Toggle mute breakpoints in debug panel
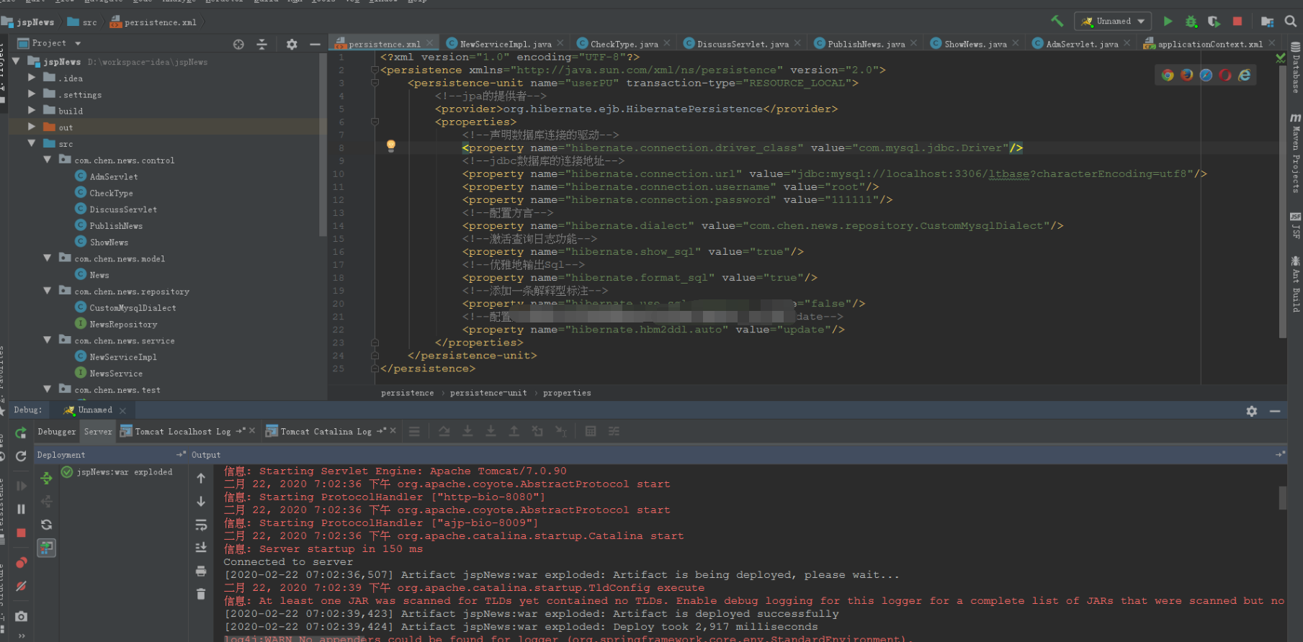The width and height of the screenshot is (1303, 642). click(21, 587)
